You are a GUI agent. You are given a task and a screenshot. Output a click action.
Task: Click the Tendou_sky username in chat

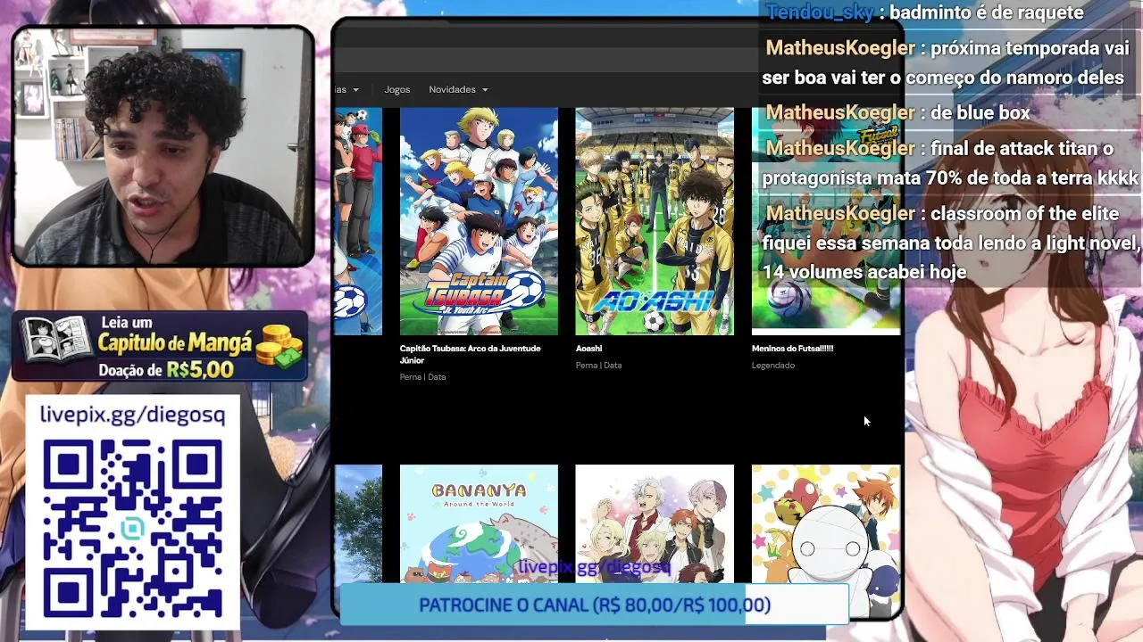tap(820, 12)
